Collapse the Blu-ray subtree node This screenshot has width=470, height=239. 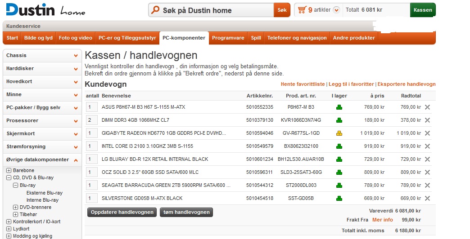point(16,186)
